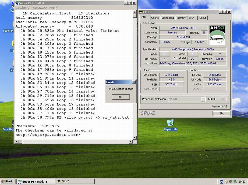Click the grey speaker-like tray icon
The width and height of the screenshot is (248, 185).
[x=231, y=182]
